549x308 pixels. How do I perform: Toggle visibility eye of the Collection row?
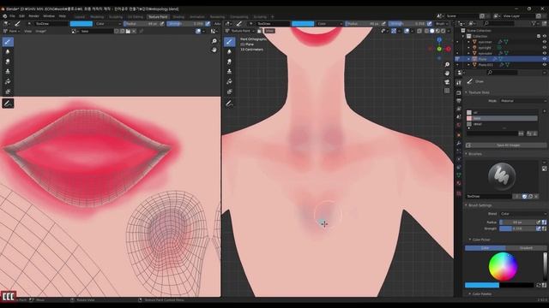click(545, 36)
